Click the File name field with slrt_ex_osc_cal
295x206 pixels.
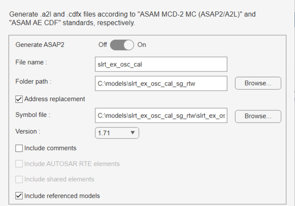tap(161, 64)
